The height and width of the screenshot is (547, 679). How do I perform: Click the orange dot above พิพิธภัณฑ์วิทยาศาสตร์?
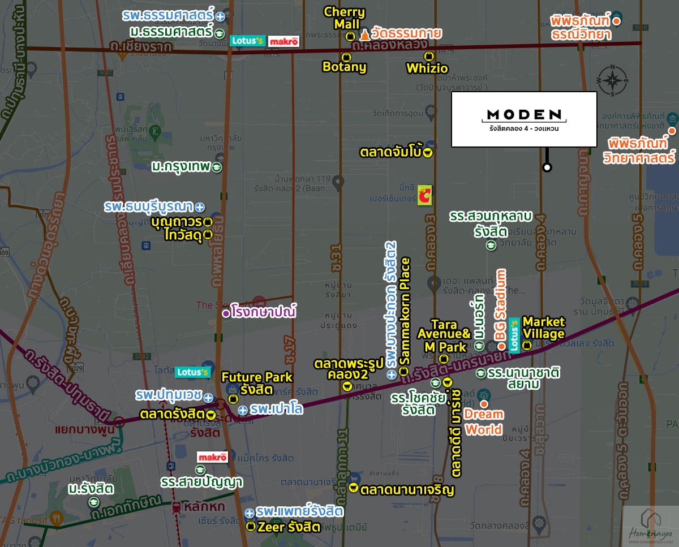672,131
